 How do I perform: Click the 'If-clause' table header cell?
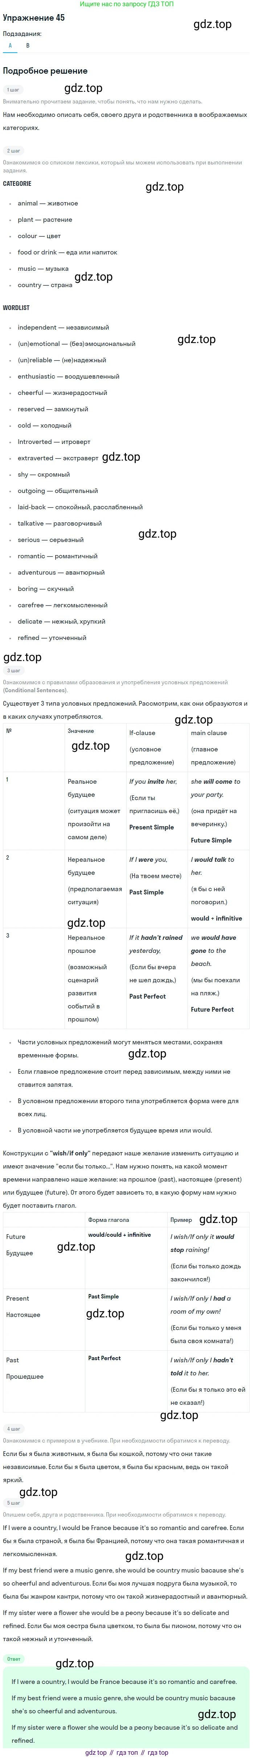[142, 733]
